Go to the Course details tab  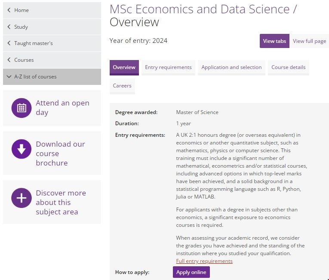[x=288, y=67]
